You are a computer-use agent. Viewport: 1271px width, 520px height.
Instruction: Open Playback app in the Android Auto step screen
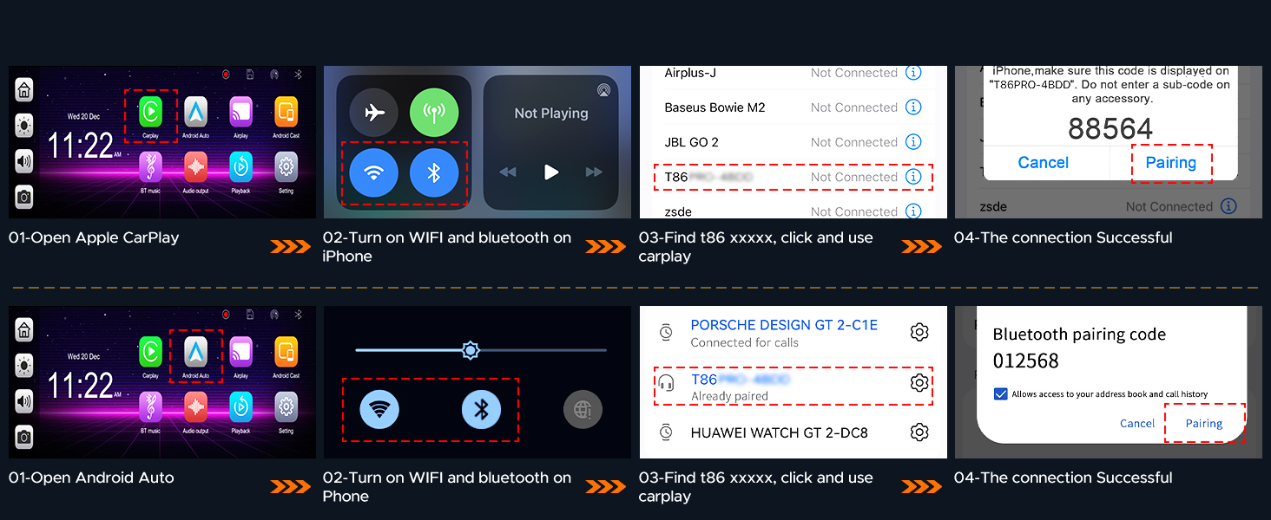point(241,406)
